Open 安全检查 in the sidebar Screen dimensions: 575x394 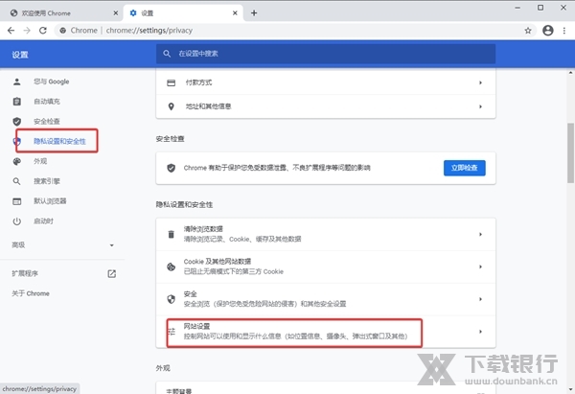click(47, 122)
